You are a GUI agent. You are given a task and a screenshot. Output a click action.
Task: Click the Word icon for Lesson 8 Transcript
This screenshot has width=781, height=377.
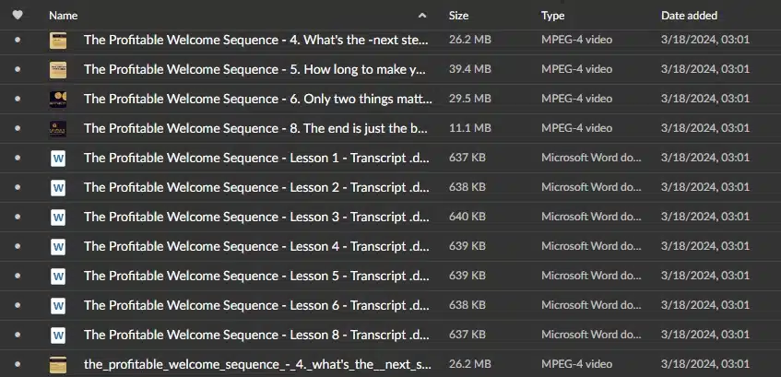click(x=58, y=335)
